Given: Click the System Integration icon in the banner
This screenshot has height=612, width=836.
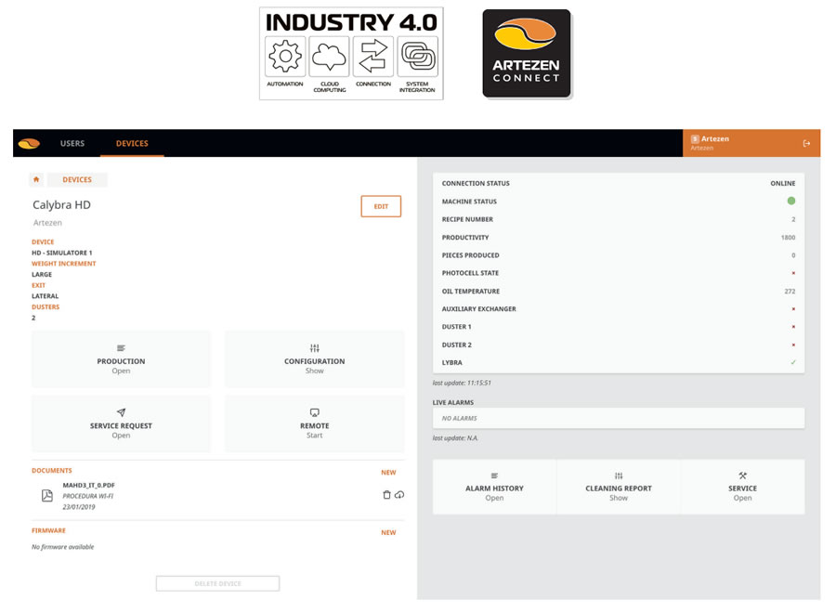Looking at the screenshot, I should (x=417, y=57).
